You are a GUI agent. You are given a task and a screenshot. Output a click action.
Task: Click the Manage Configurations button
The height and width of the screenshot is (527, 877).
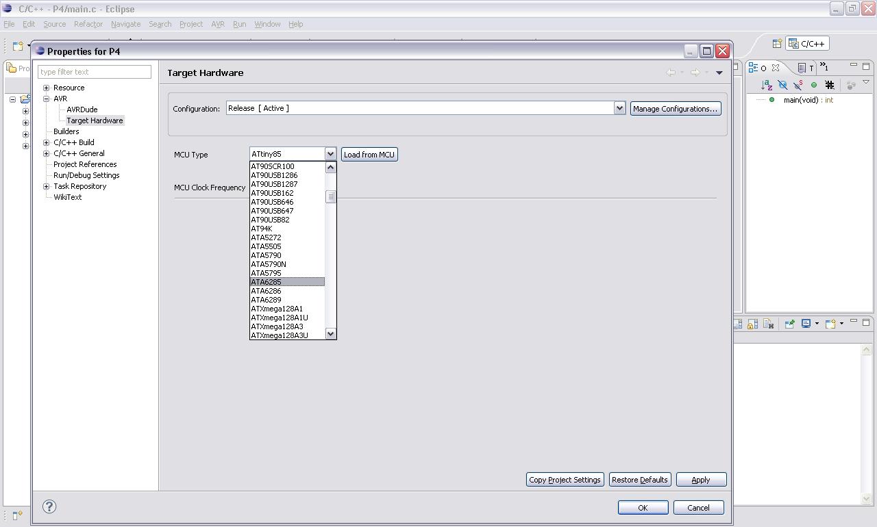click(676, 108)
